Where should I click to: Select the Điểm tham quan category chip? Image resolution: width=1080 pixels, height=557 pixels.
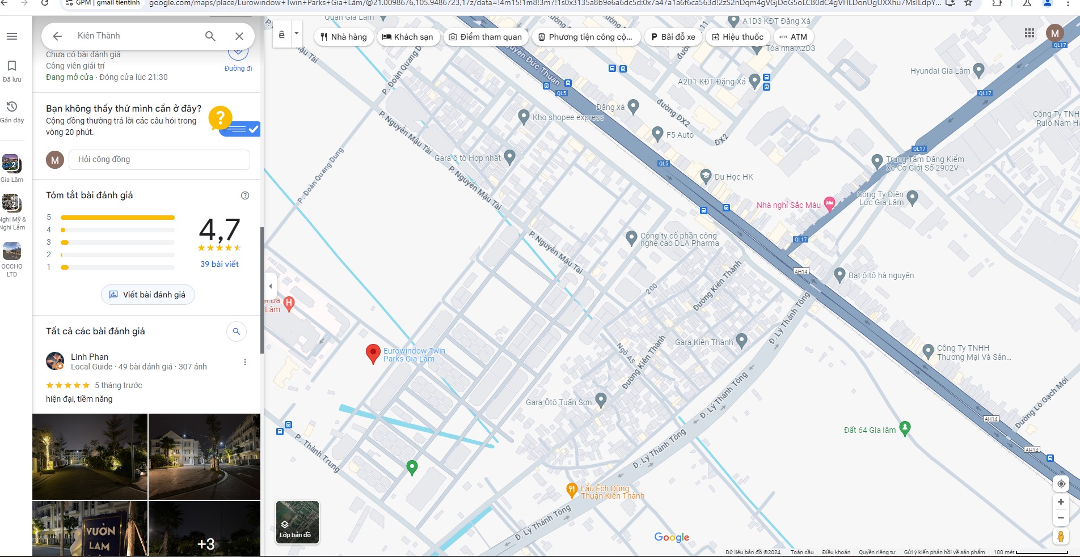click(486, 37)
